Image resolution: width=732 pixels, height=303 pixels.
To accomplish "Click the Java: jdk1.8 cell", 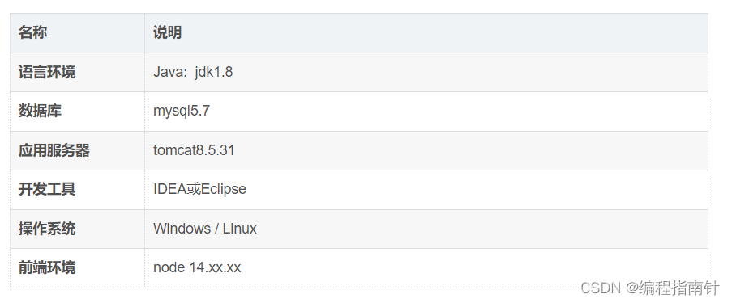I will [193, 72].
